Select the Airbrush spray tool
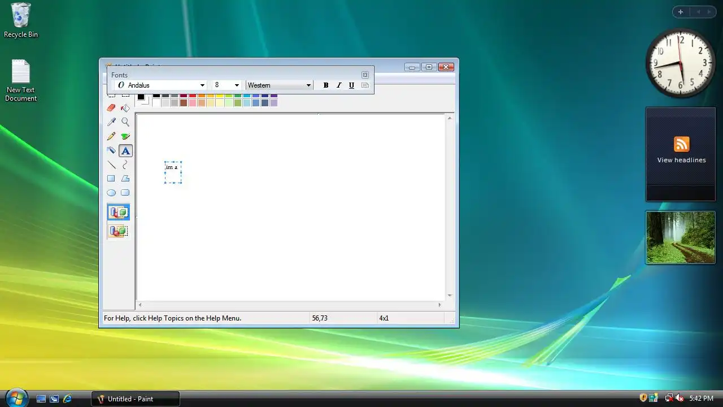The height and width of the screenshot is (407, 723). (x=111, y=150)
